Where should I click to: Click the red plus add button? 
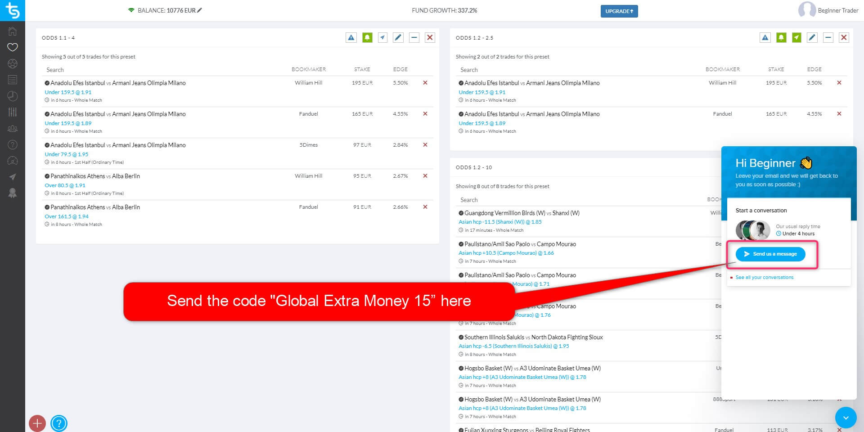pos(37,423)
